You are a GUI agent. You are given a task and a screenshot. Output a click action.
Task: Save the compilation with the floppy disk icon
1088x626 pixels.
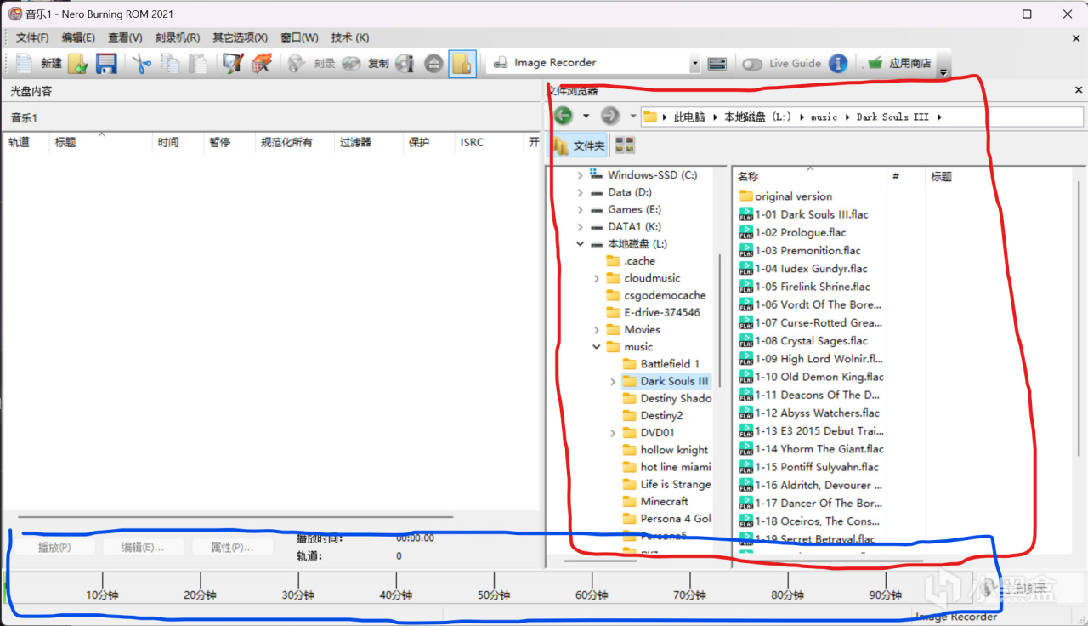click(105, 63)
